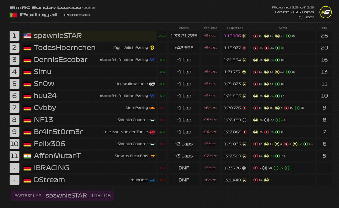Click the AlphaTauri logo beside Ice wallow come
Screen dimensions: 339x208
[x=152, y=84]
